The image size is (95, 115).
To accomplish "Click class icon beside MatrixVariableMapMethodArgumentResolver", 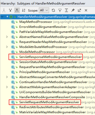I will click(13, 112).
